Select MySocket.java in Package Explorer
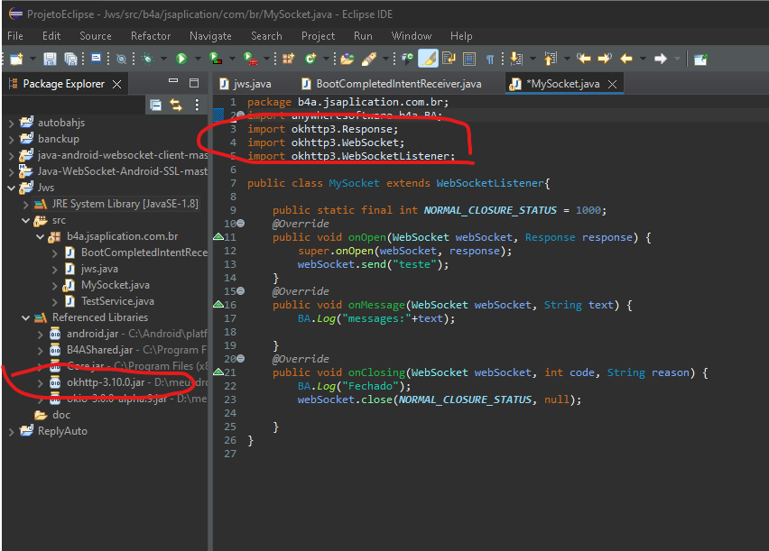 point(115,285)
